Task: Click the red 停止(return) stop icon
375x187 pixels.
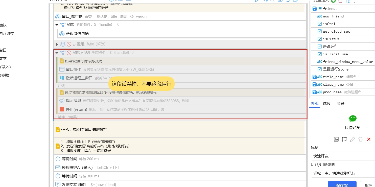Action: click(62, 109)
